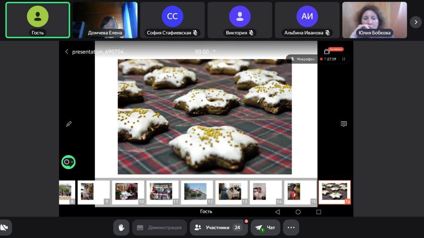
Task: Click the pen annotation icon
Action: (69, 124)
